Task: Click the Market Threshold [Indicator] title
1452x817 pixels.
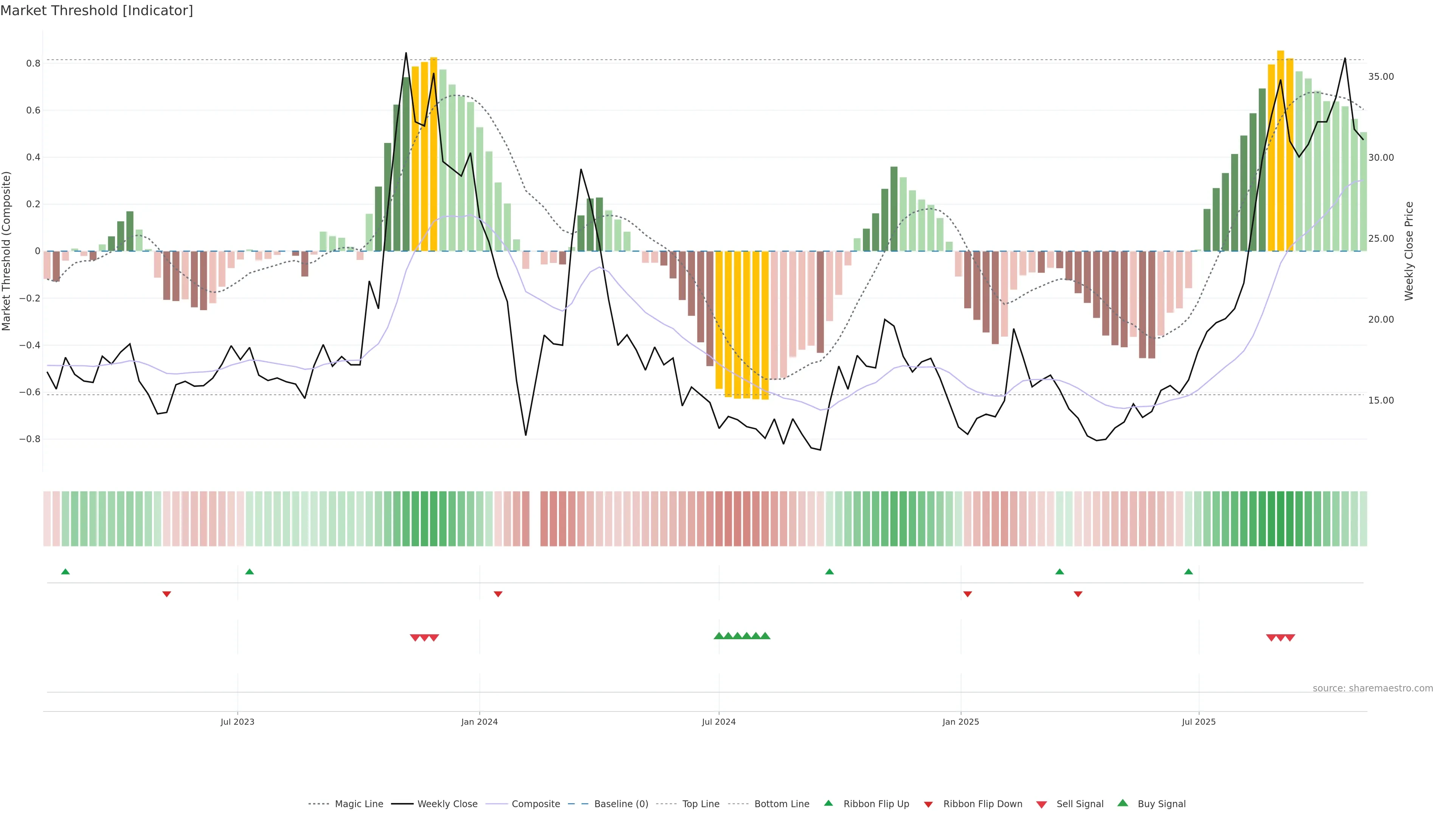Action: coord(96,11)
